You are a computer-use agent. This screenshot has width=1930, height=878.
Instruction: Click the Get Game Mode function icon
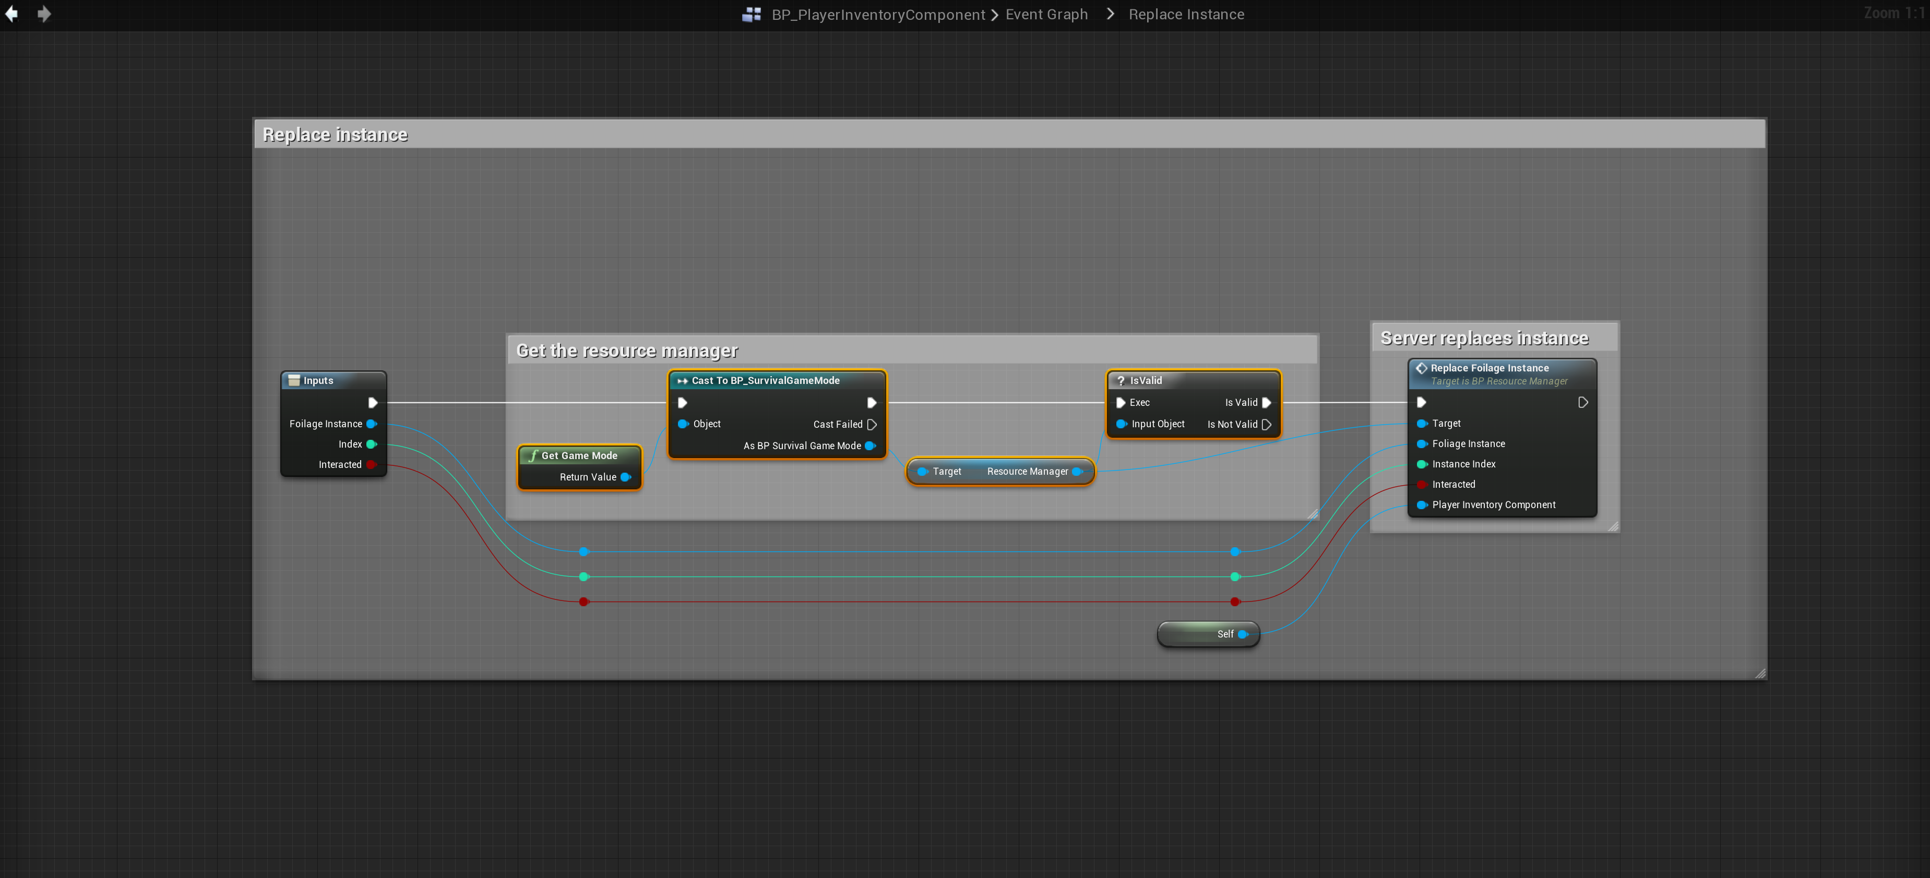coord(533,455)
